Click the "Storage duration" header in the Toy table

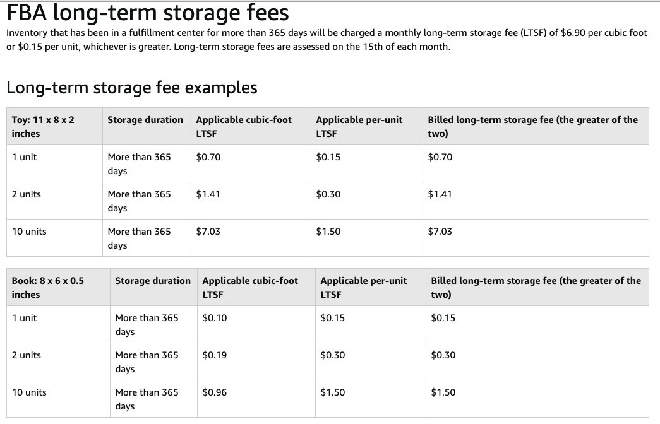[145, 120]
